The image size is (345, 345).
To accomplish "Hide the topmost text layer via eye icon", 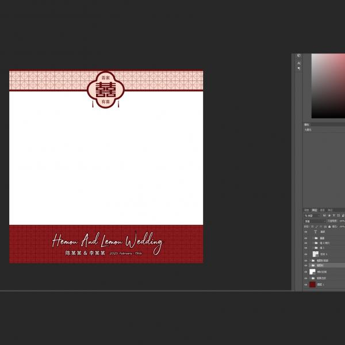I will coord(306,232).
